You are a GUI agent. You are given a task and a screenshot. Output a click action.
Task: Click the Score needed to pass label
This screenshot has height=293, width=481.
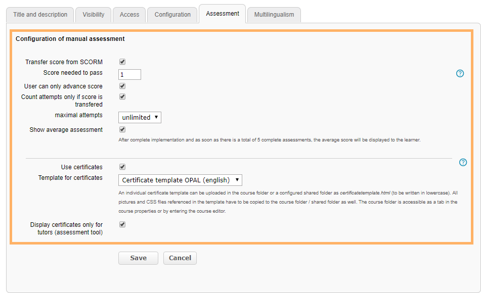click(73, 73)
